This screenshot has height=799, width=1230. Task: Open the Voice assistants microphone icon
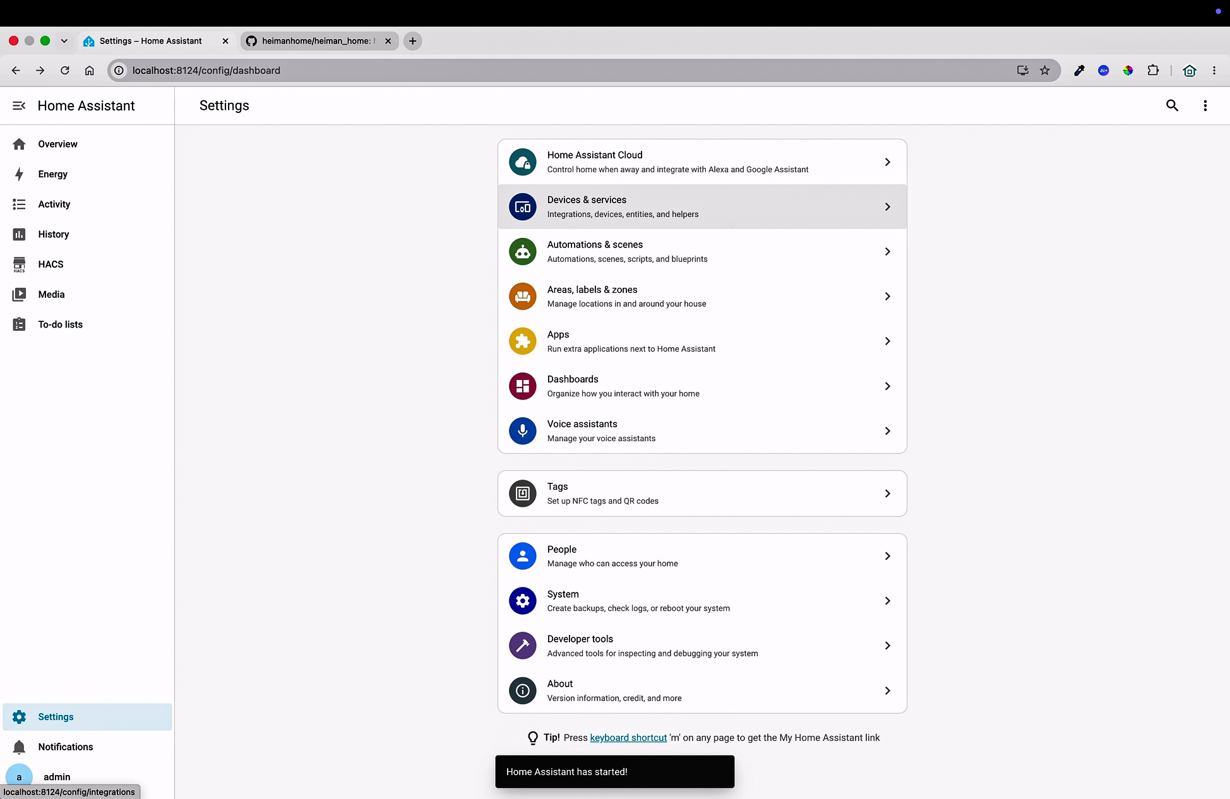523,431
